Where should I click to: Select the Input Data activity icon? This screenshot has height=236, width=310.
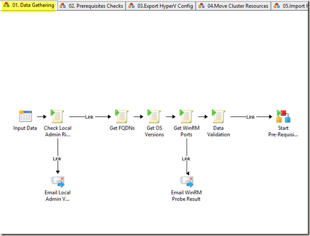click(25, 116)
